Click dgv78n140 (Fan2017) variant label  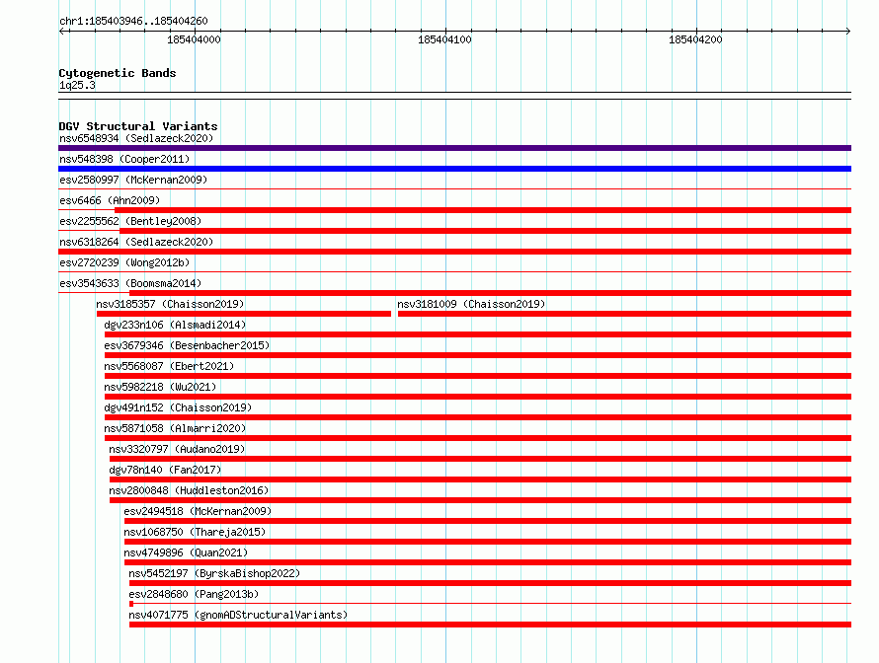click(x=165, y=470)
